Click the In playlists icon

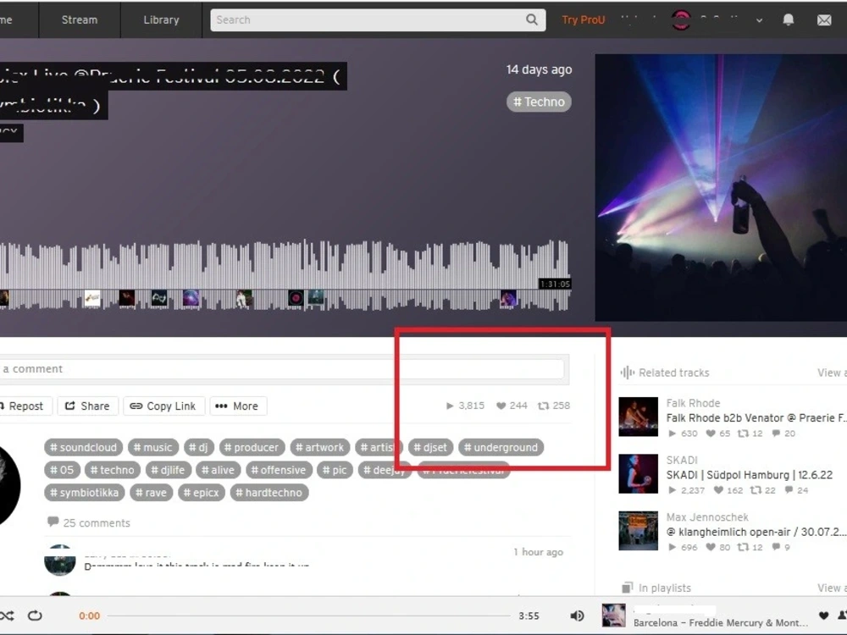click(627, 588)
